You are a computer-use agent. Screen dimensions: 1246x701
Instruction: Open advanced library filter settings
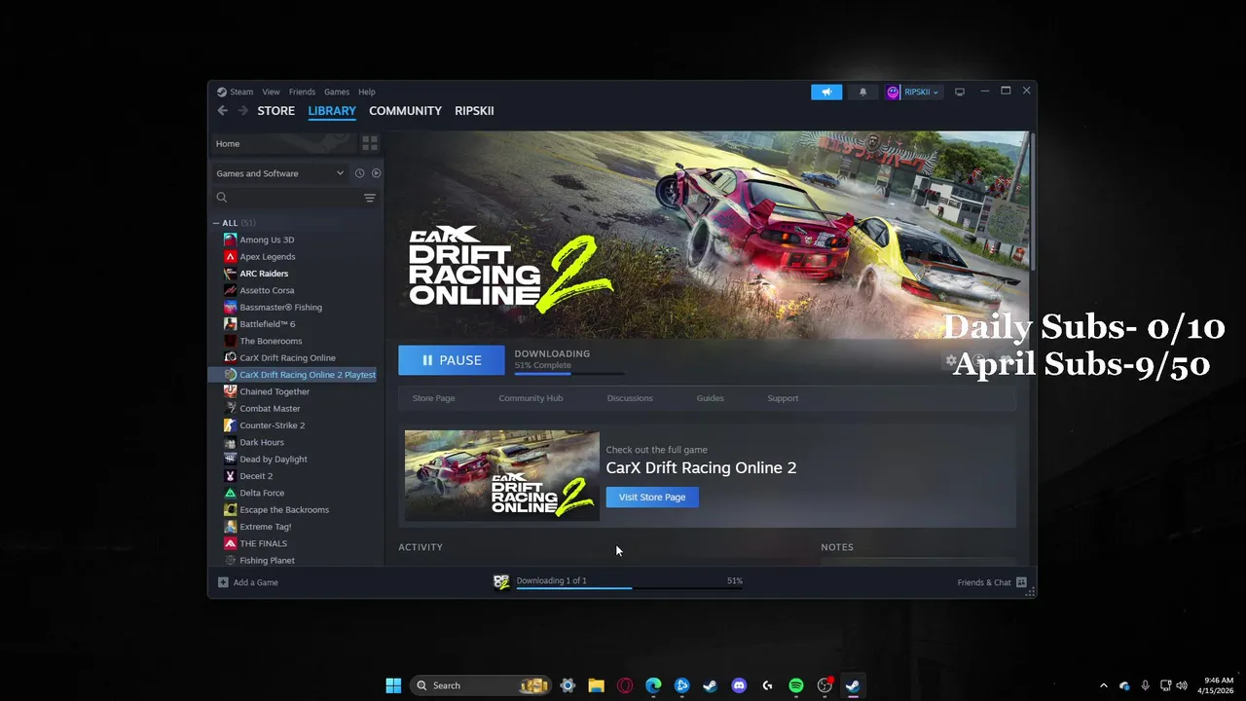tap(370, 198)
